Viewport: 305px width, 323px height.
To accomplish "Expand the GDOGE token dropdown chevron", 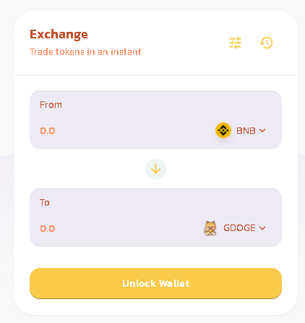I will point(262,228).
